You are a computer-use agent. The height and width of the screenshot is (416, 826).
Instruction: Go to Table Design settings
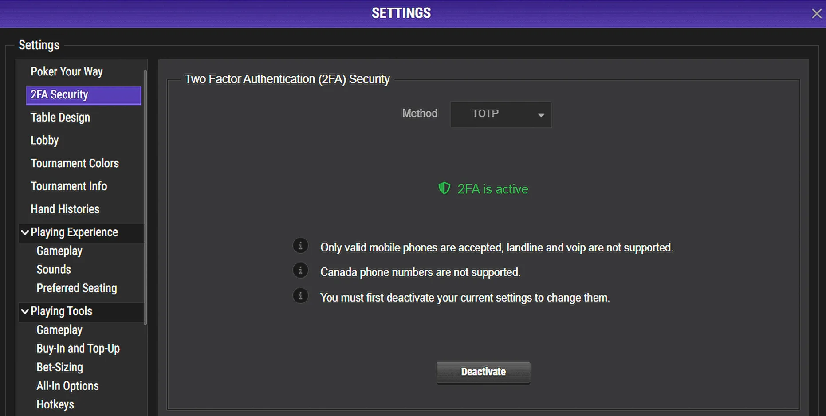pos(60,118)
